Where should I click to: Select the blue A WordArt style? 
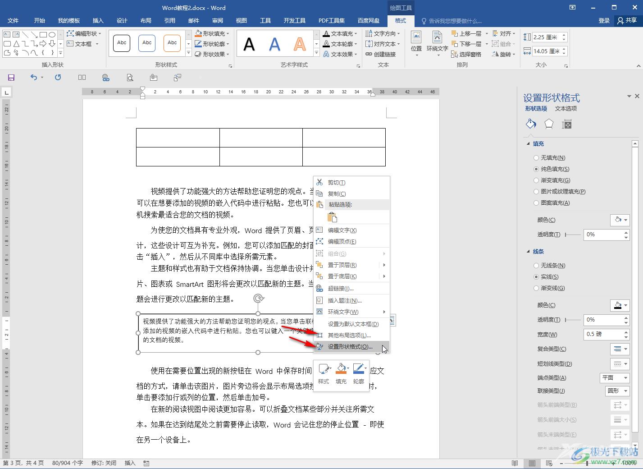274,44
